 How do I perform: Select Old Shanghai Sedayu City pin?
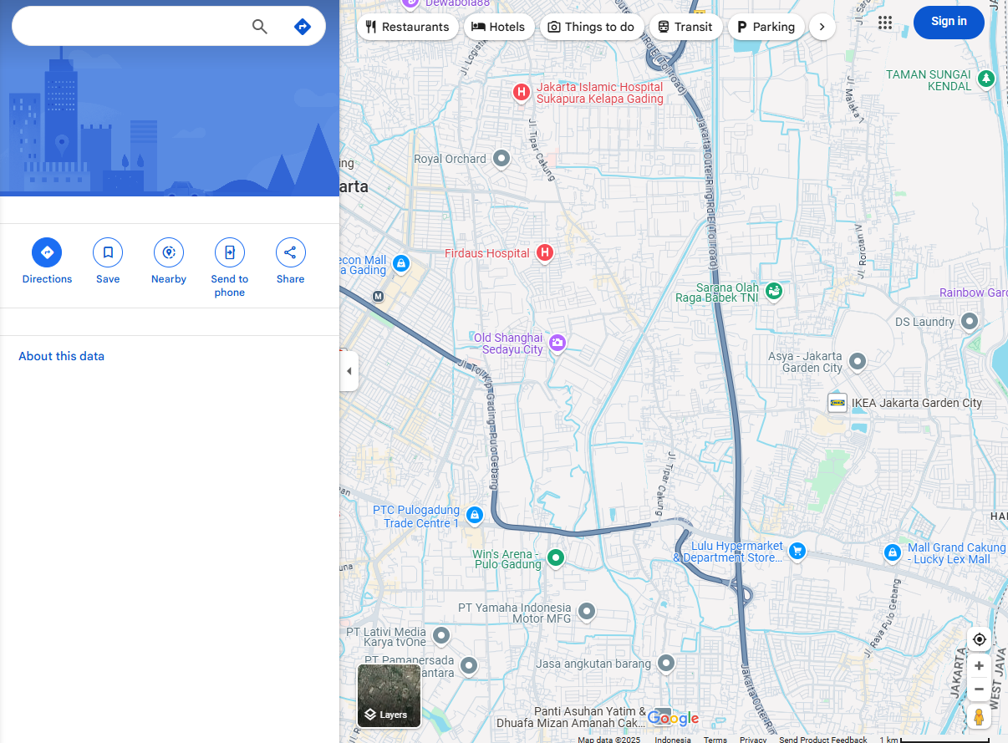point(557,343)
